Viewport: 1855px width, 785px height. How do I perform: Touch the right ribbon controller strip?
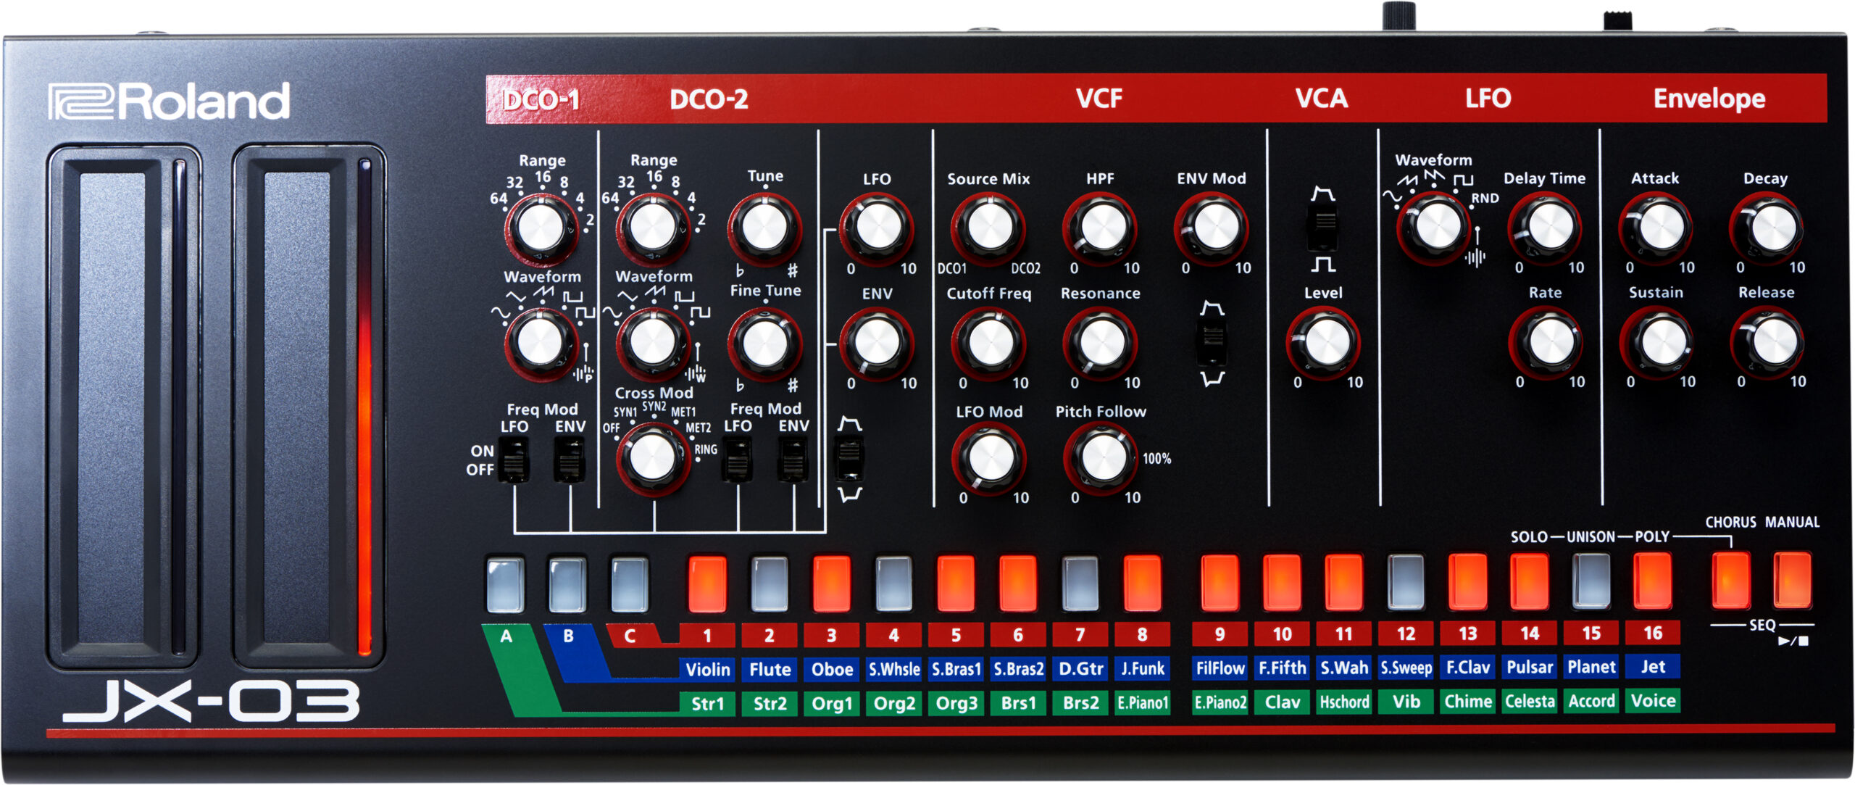coord(297,406)
